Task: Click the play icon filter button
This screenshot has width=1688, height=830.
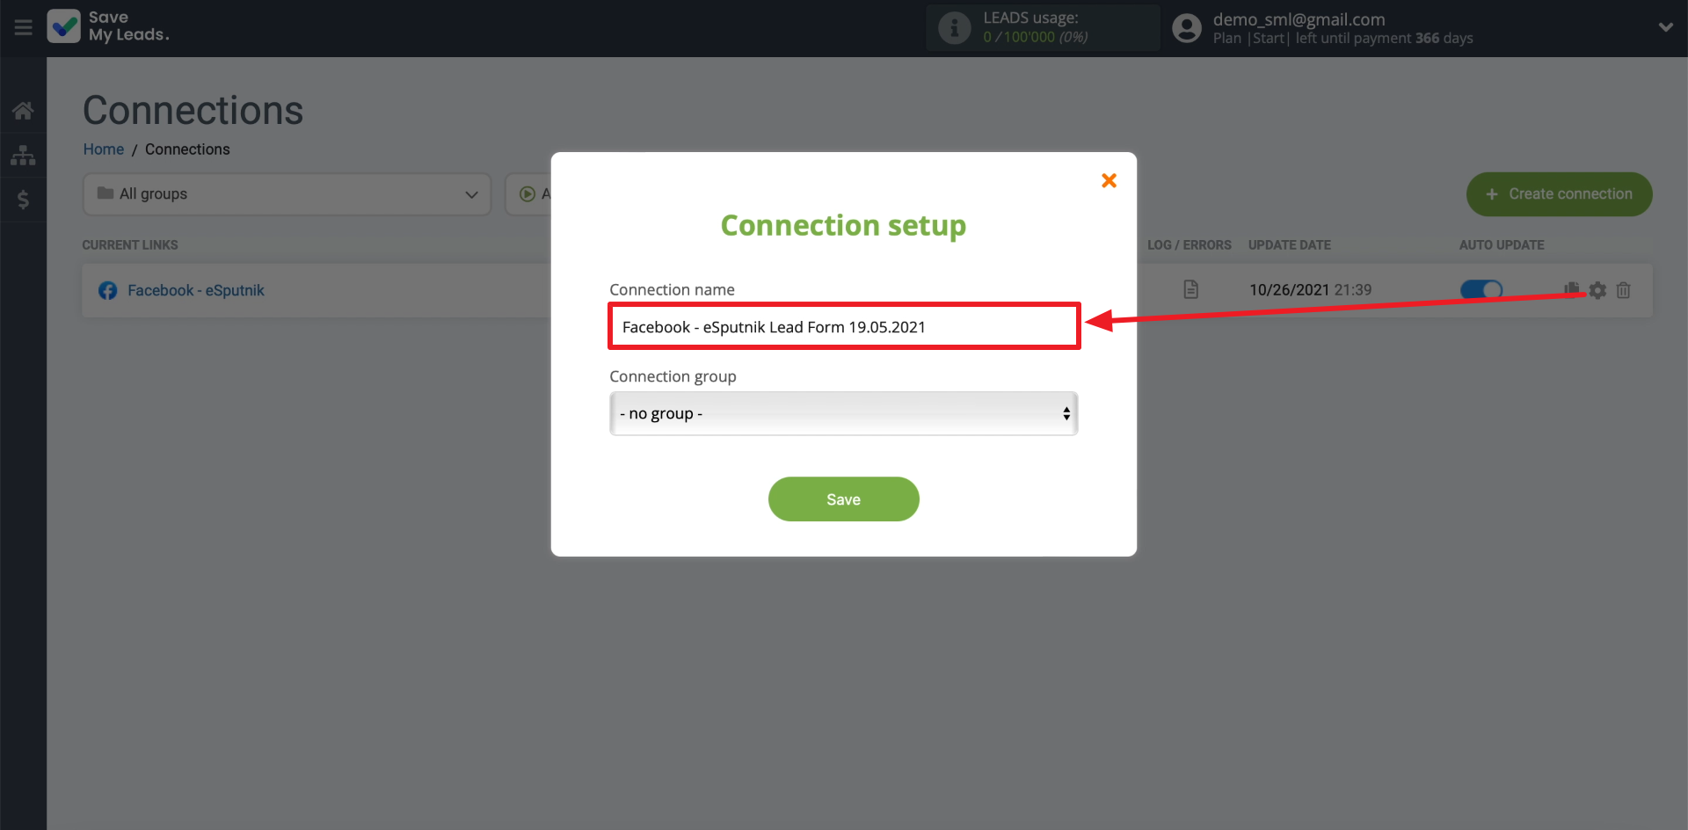Action: (x=529, y=193)
